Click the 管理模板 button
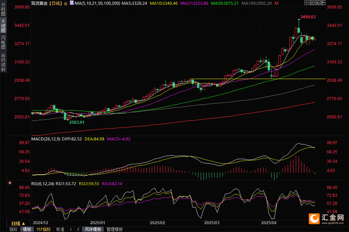The image size is (349, 232). [115, 230]
